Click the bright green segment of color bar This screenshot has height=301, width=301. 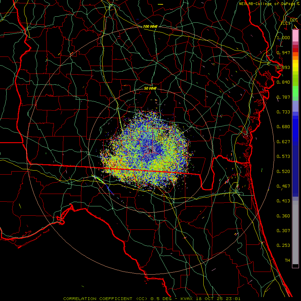(295, 91)
